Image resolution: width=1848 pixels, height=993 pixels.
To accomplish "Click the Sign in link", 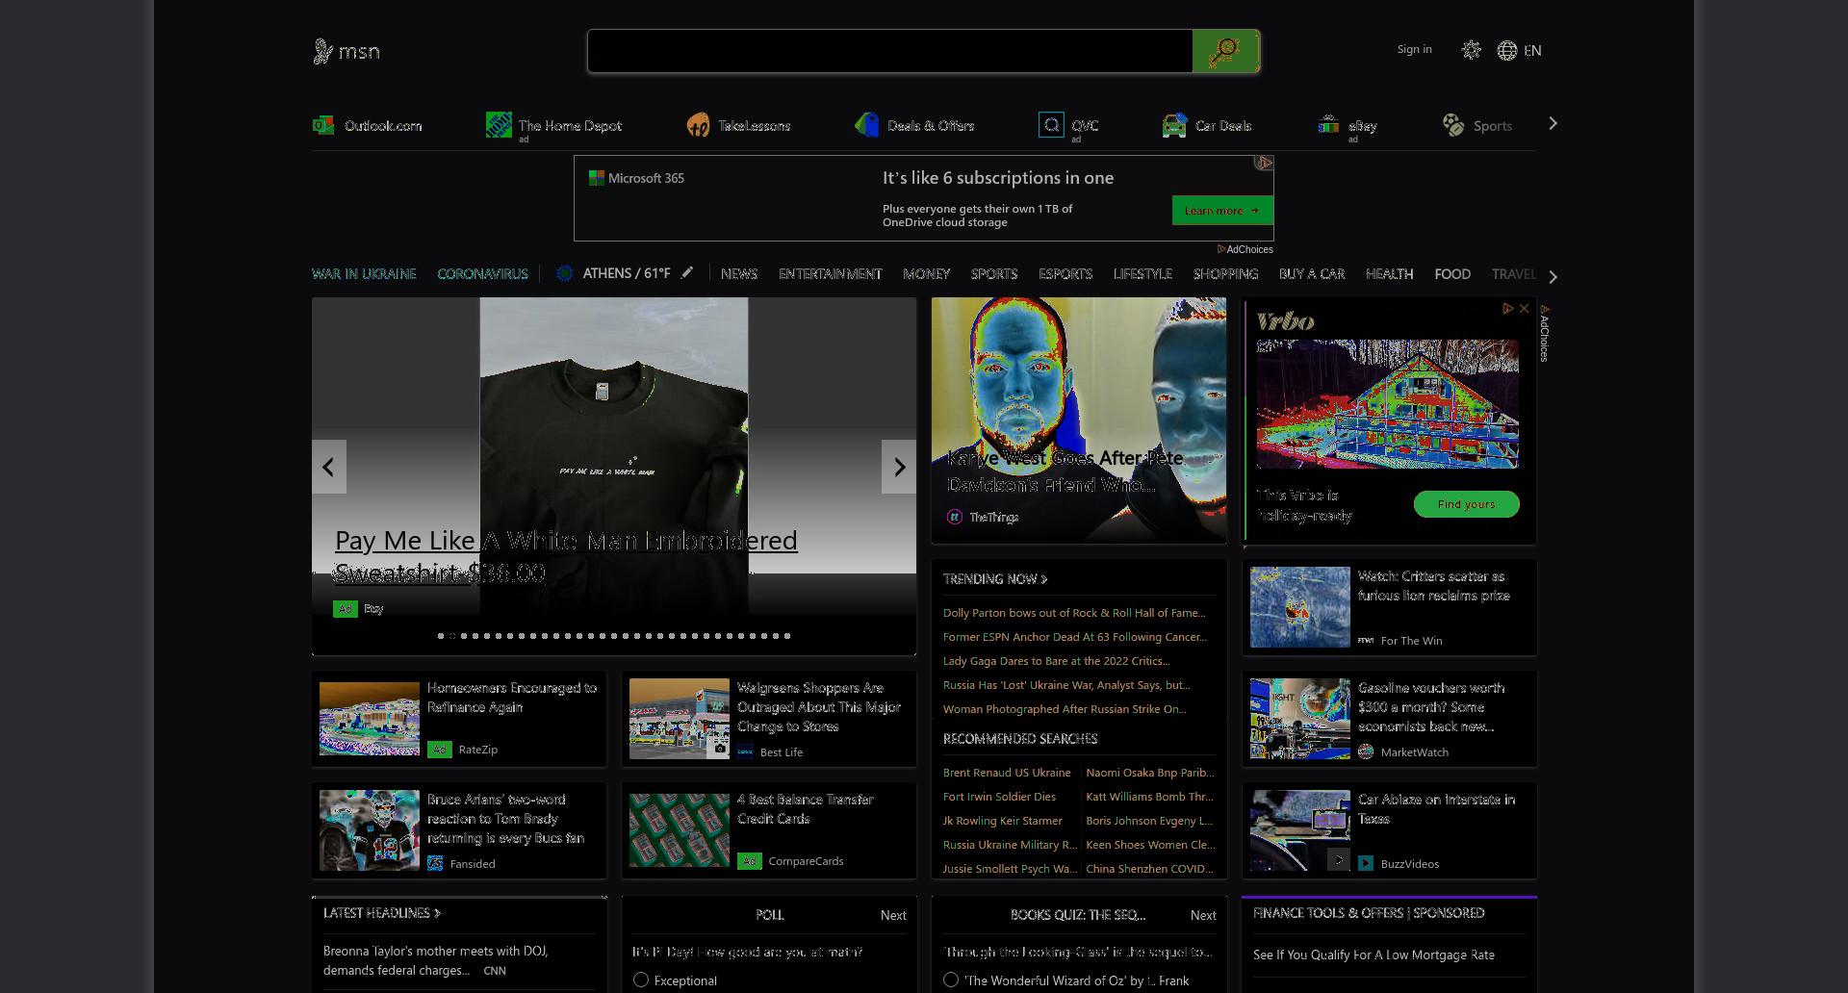I will click(1414, 49).
